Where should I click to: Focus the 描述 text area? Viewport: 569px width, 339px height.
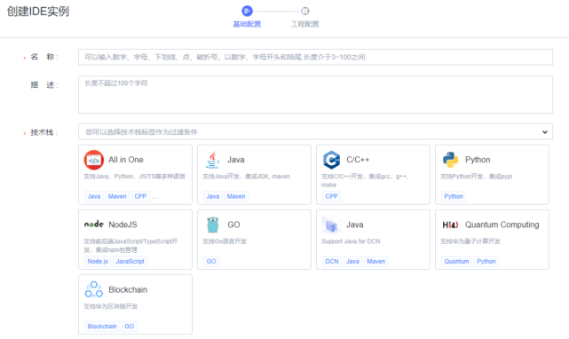(x=315, y=94)
